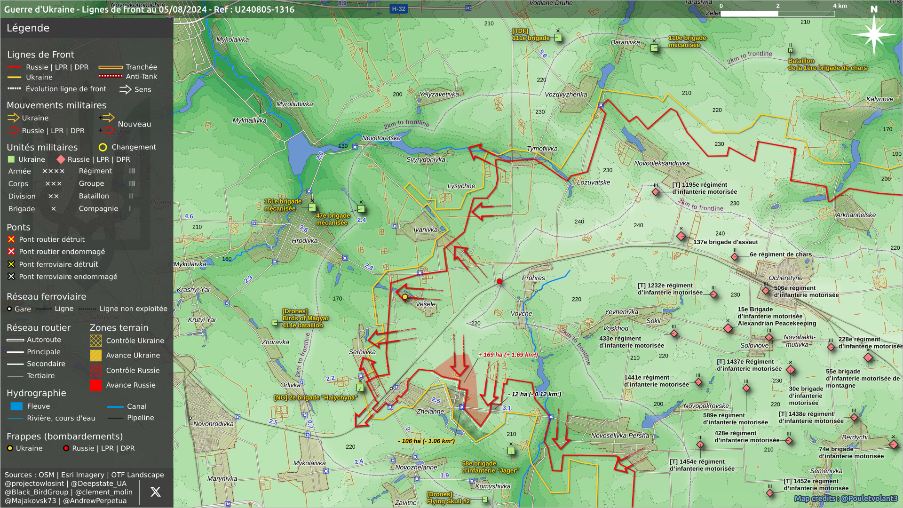Click the north compass star icon
903x508 pixels.
pyautogui.click(x=873, y=34)
